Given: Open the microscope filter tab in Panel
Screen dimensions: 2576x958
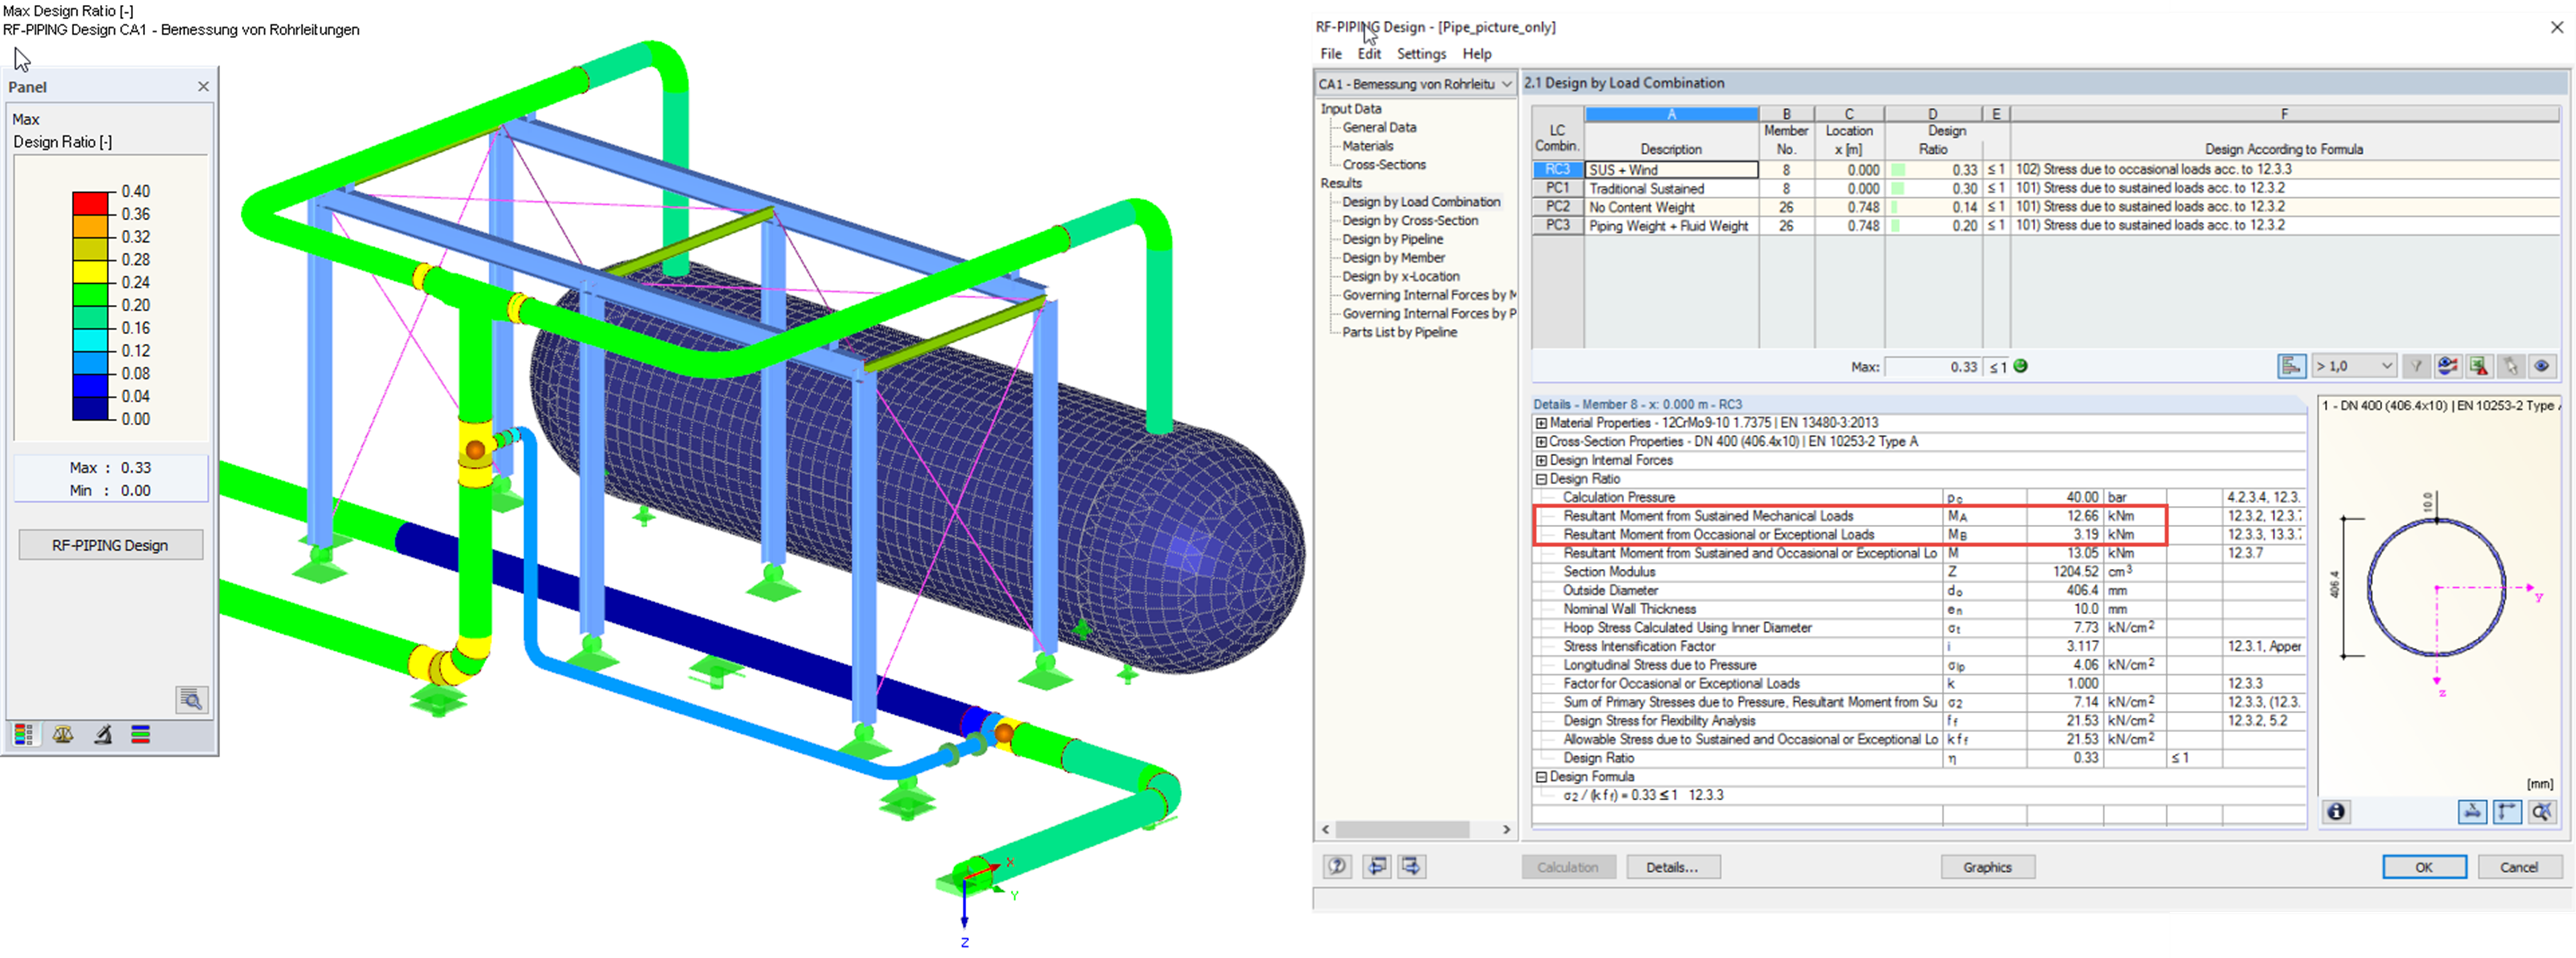Looking at the screenshot, I should tap(102, 735).
